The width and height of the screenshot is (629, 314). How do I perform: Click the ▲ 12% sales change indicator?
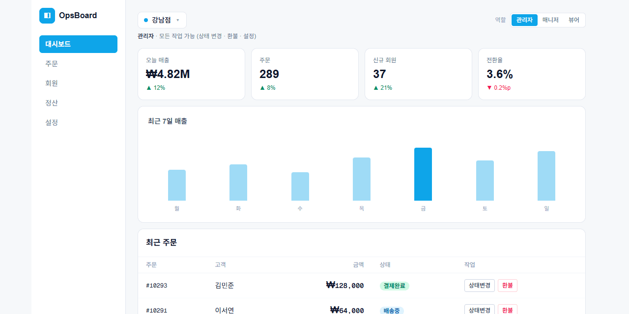point(156,88)
